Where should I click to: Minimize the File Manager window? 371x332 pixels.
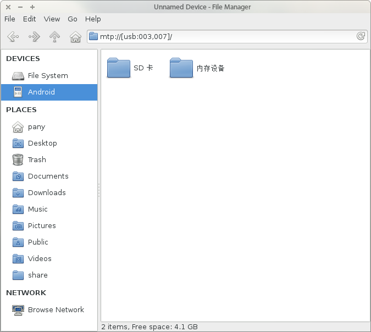point(20,7)
